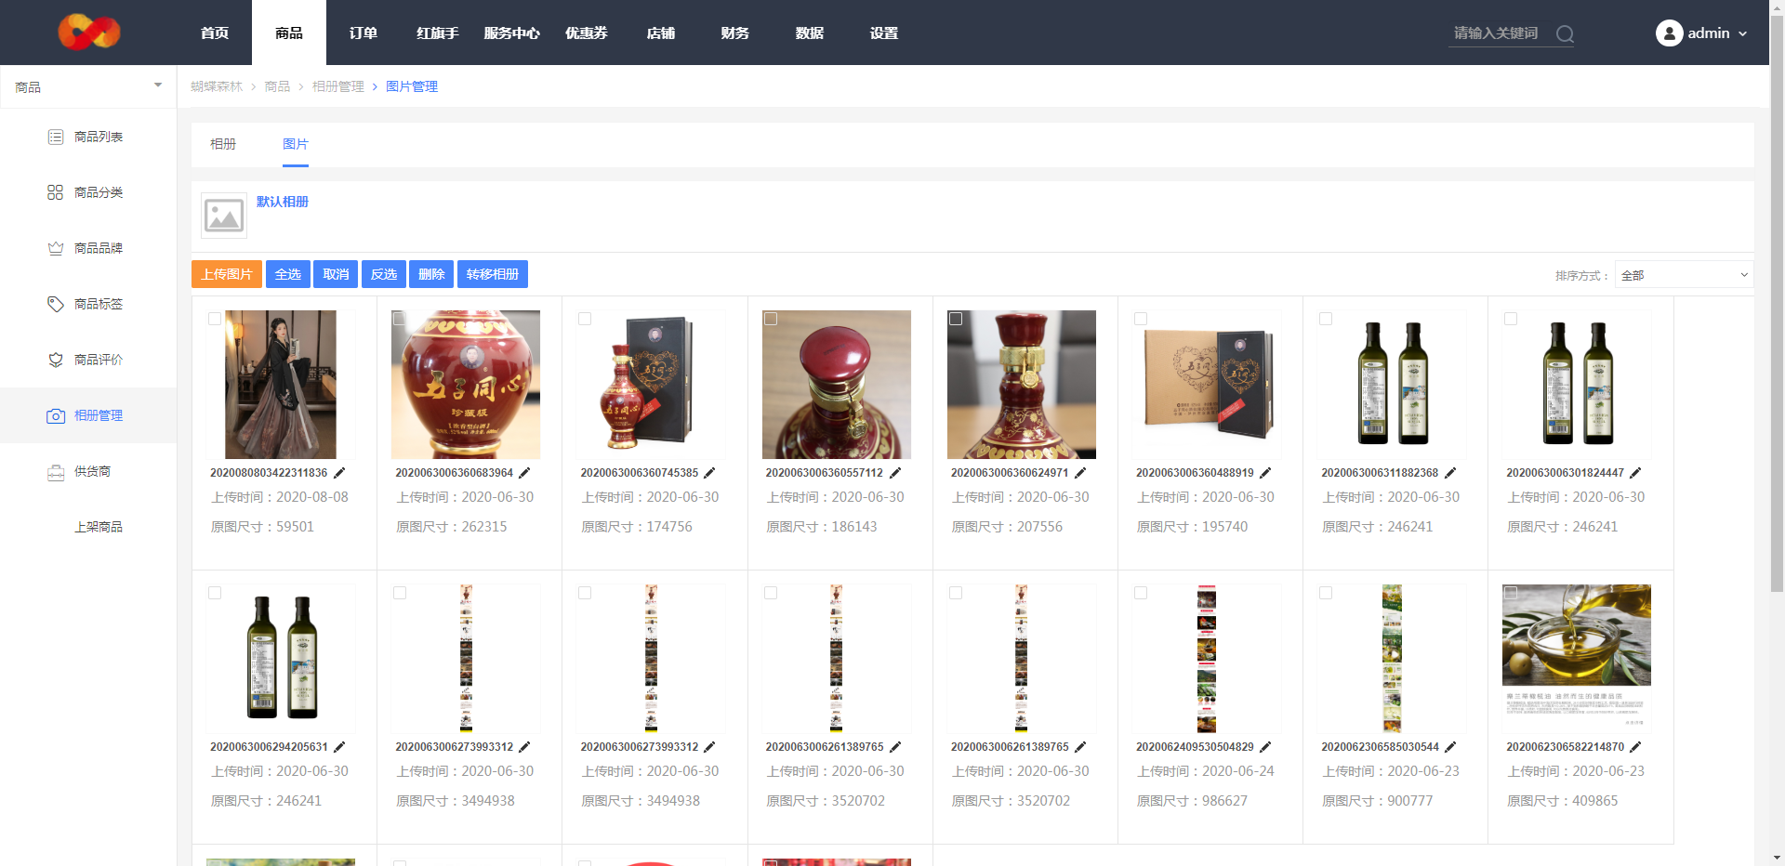The width and height of the screenshot is (1785, 866).
Task: Open the 财务 top navigation tab
Action: point(735,33)
